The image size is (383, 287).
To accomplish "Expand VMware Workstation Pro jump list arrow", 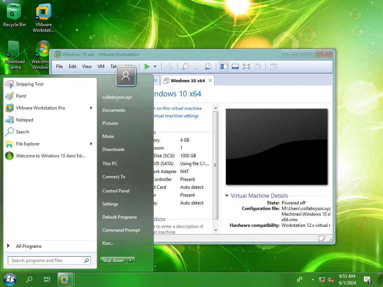I will tap(91, 108).
